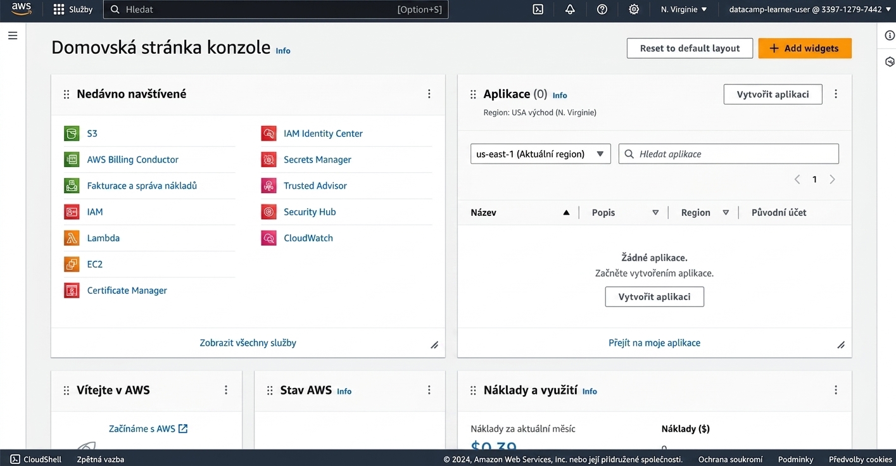This screenshot has width=896, height=466.
Task: Click the Lambda service icon
Action: click(72, 238)
